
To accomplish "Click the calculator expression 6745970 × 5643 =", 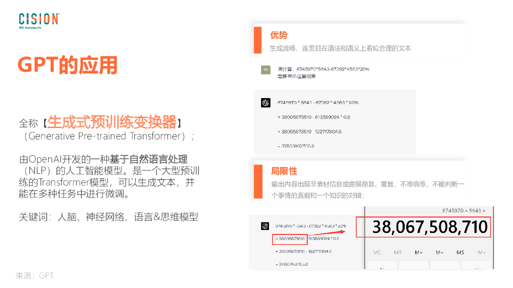I will tap(463, 210).
